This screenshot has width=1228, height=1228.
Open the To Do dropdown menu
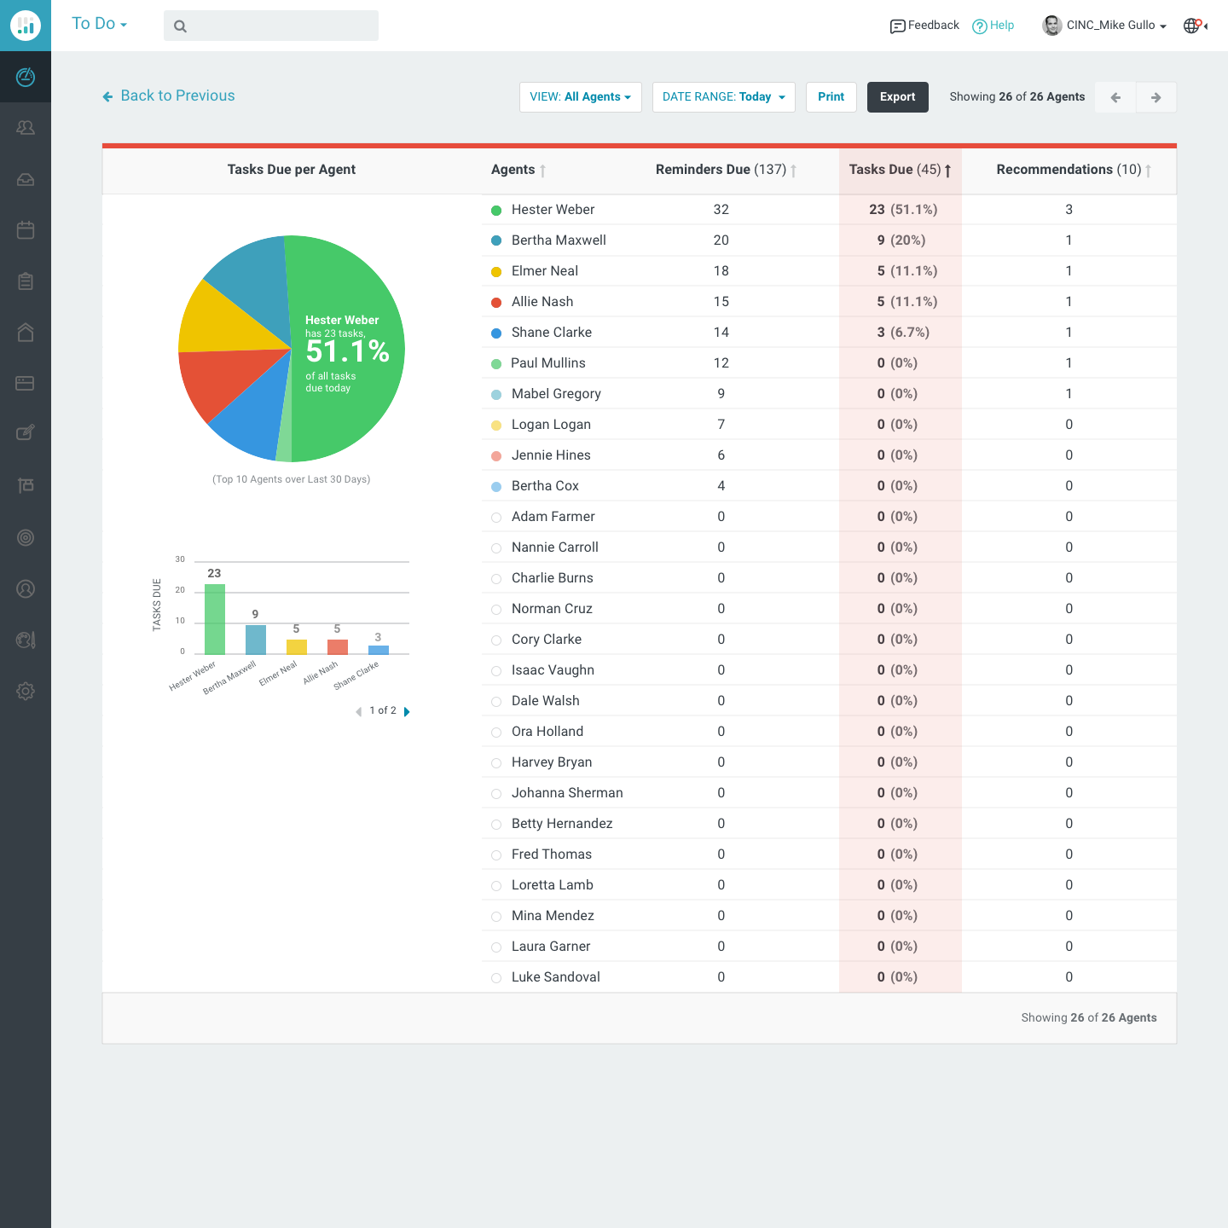pyautogui.click(x=99, y=24)
